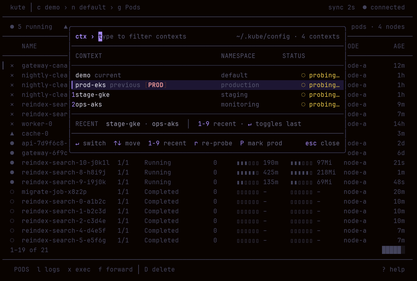Click the ? help shortcut

click(393, 270)
